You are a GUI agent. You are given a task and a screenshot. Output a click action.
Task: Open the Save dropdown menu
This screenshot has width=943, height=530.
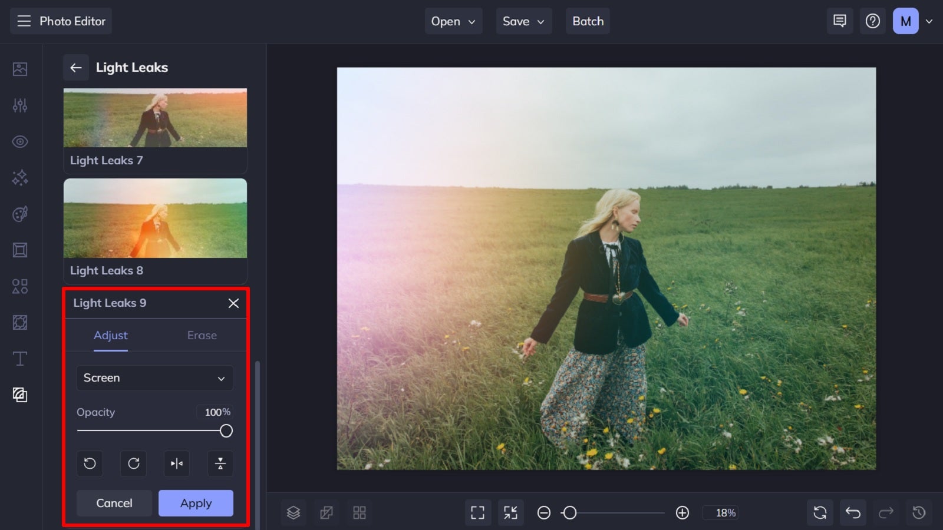pos(523,21)
